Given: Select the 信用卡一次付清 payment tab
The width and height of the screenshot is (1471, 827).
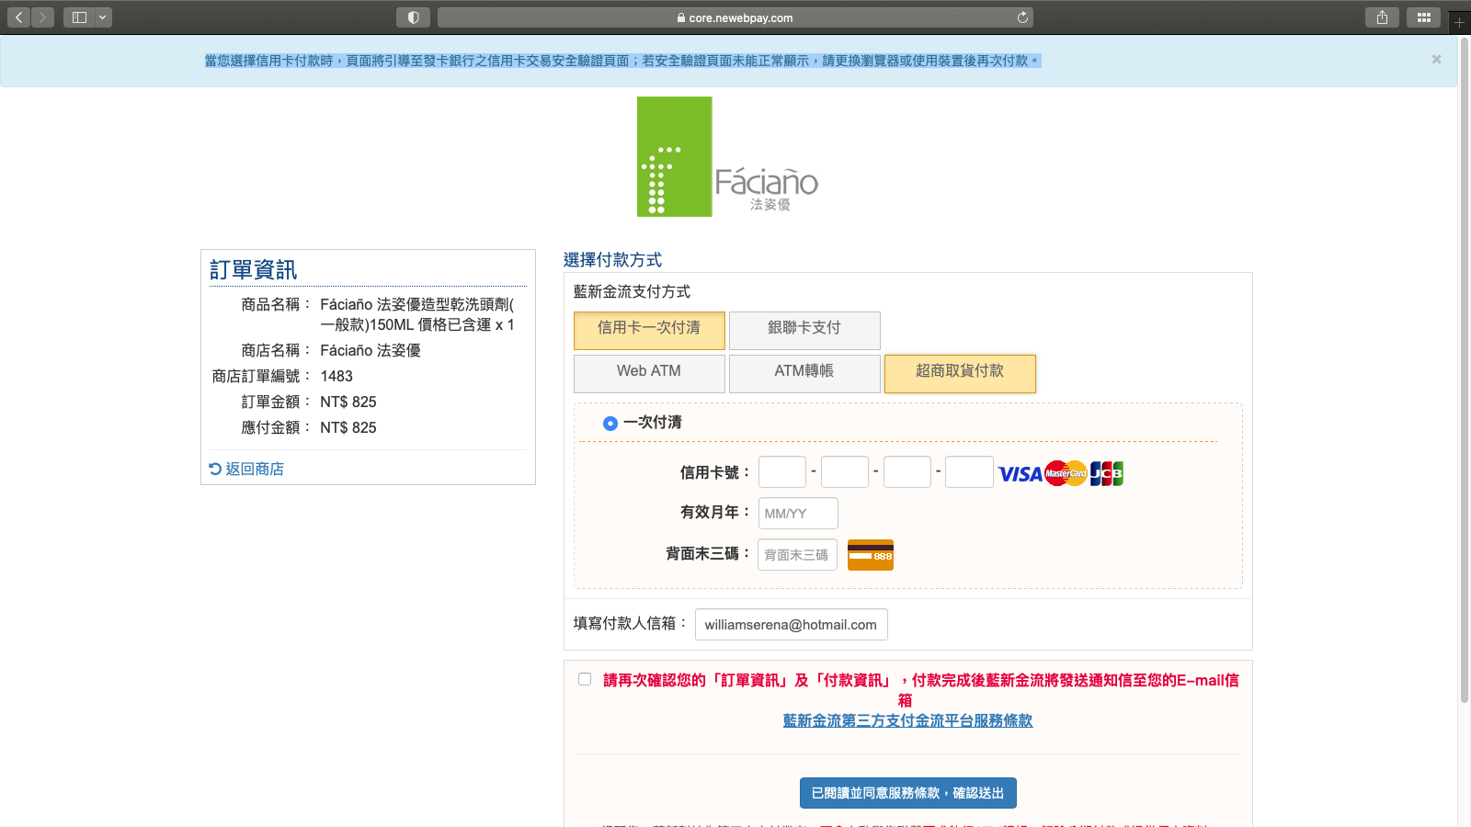Looking at the screenshot, I should 649,330.
